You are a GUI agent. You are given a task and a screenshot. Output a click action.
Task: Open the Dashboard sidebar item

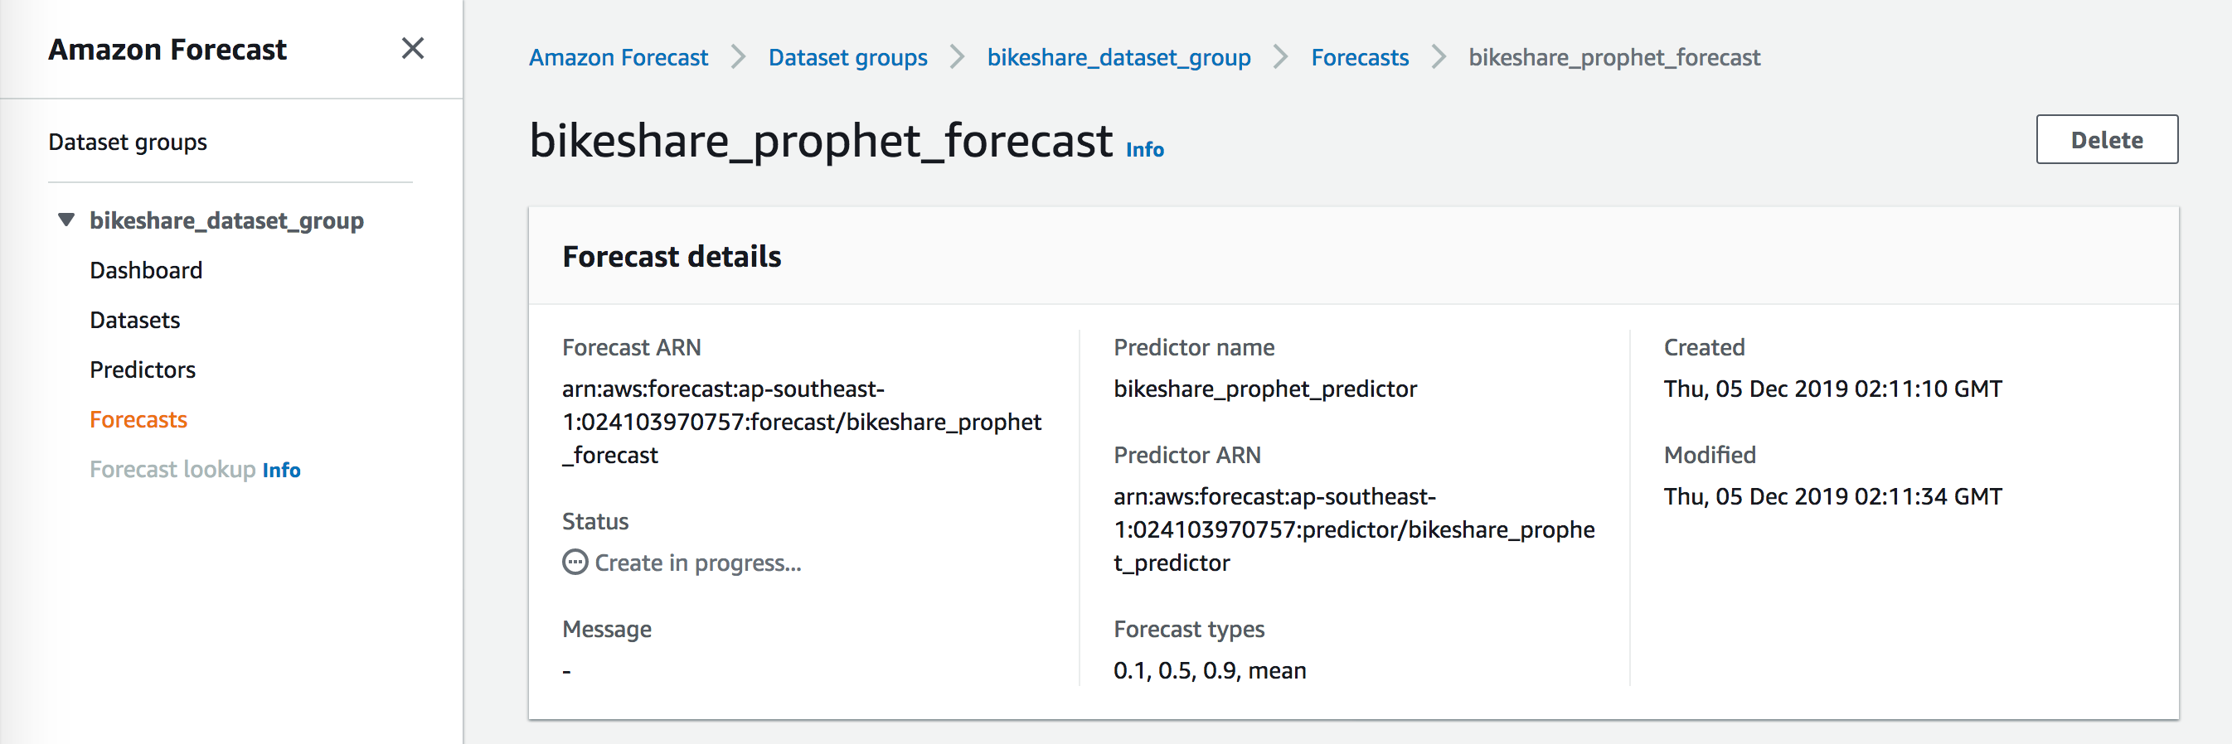[x=146, y=270]
